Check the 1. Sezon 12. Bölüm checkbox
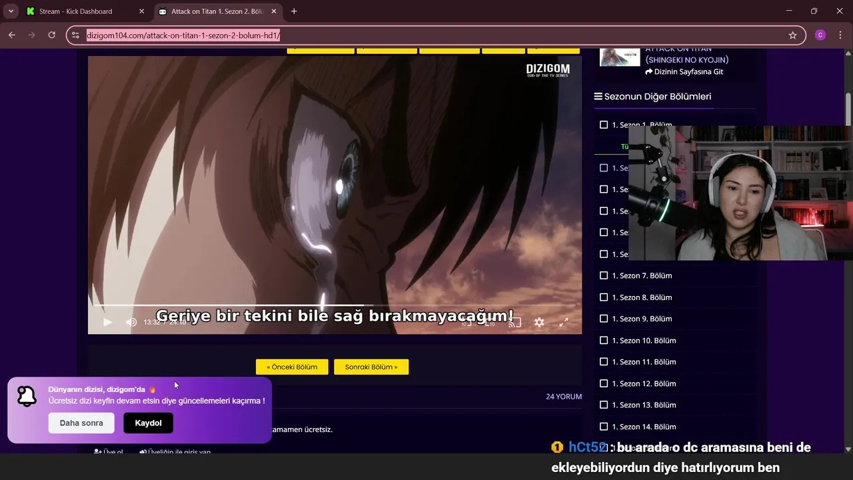Image resolution: width=853 pixels, height=480 pixels. tap(604, 383)
